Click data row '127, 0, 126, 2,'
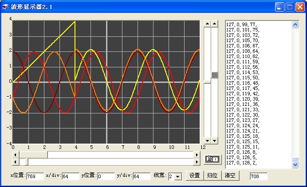 [x=242, y=163]
